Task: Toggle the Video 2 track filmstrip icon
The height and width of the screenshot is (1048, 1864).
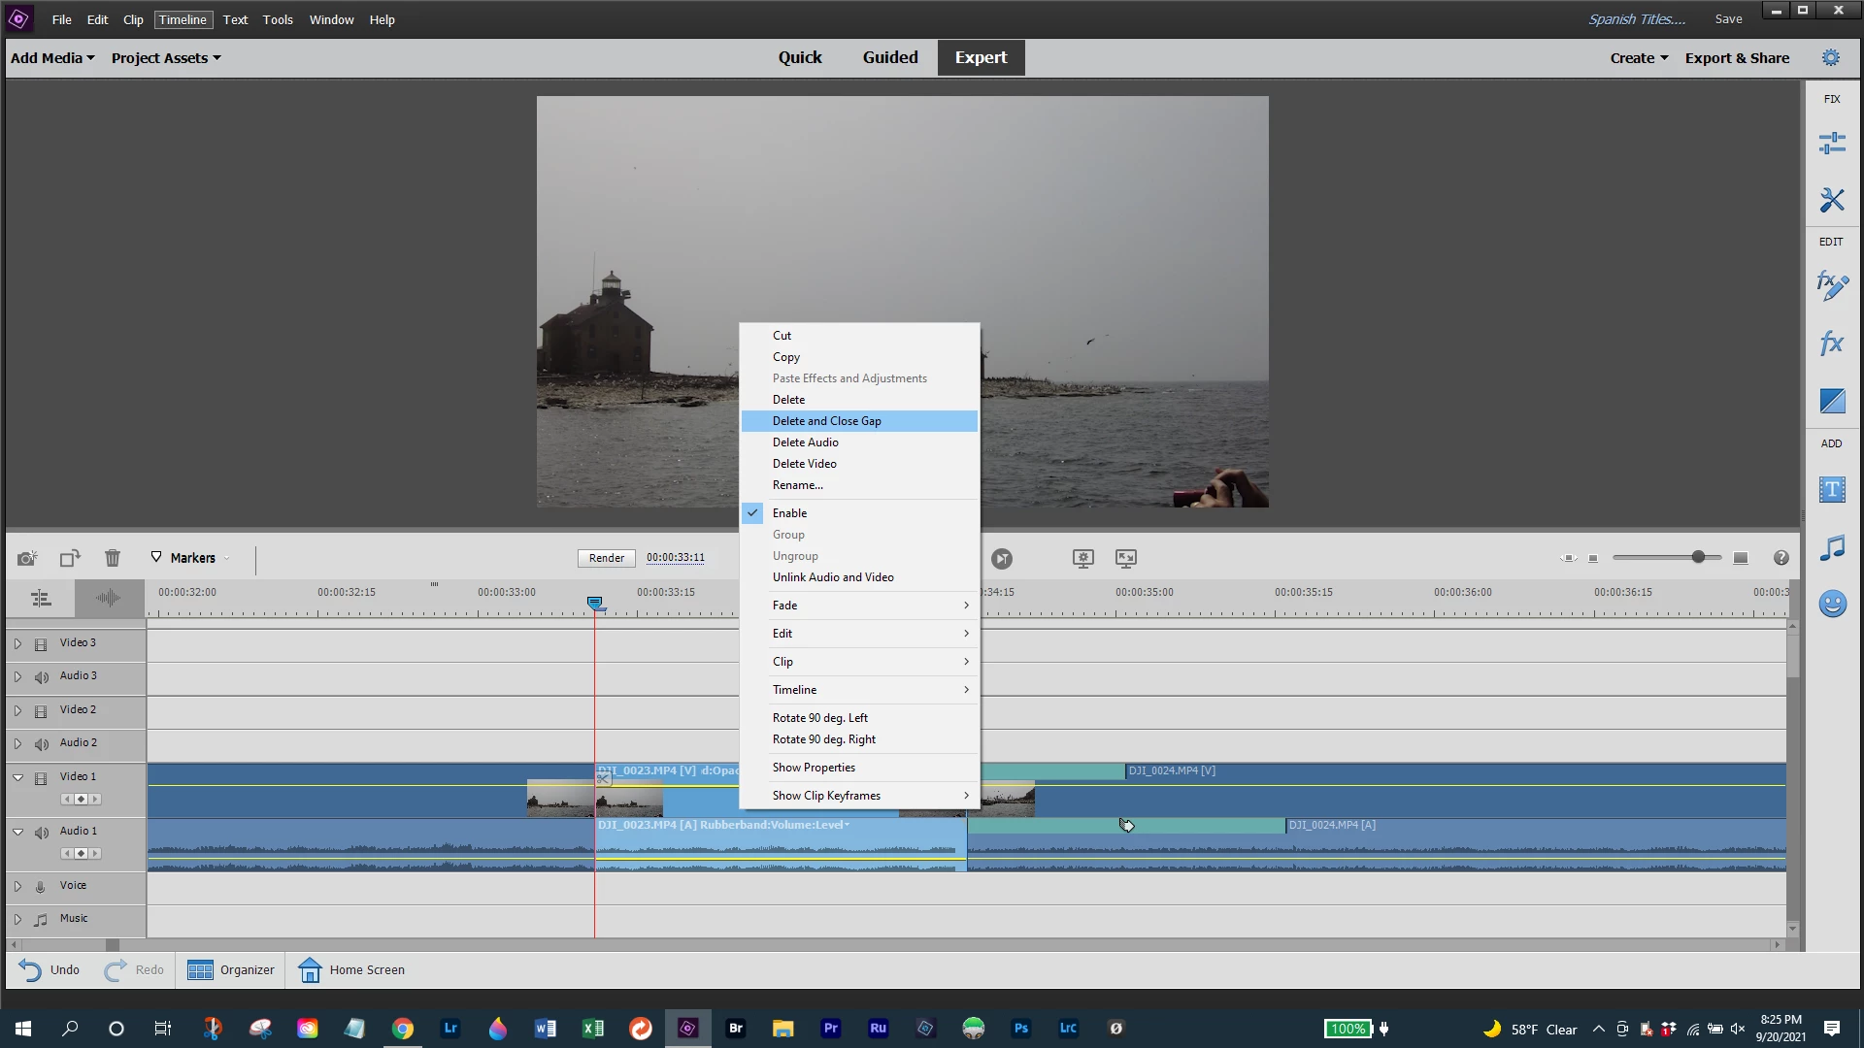Action: click(x=41, y=711)
